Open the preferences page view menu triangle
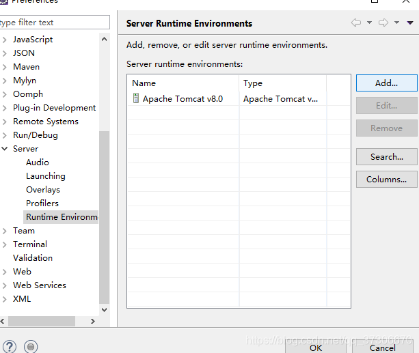The height and width of the screenshot is (353, 419). [410, 23]
